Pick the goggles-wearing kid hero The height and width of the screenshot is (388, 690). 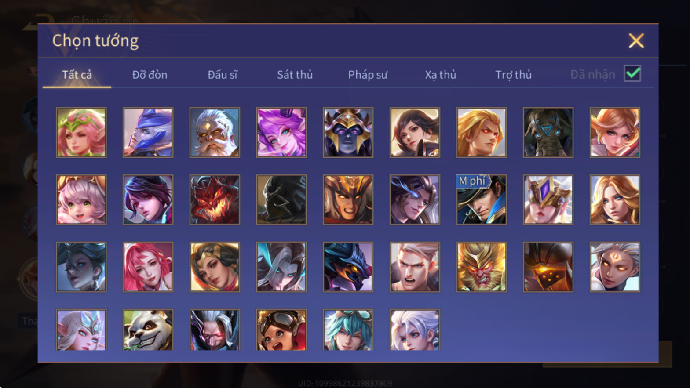point(281,330)
